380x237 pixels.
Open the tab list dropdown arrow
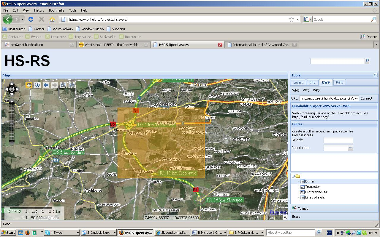coord(376,45)
